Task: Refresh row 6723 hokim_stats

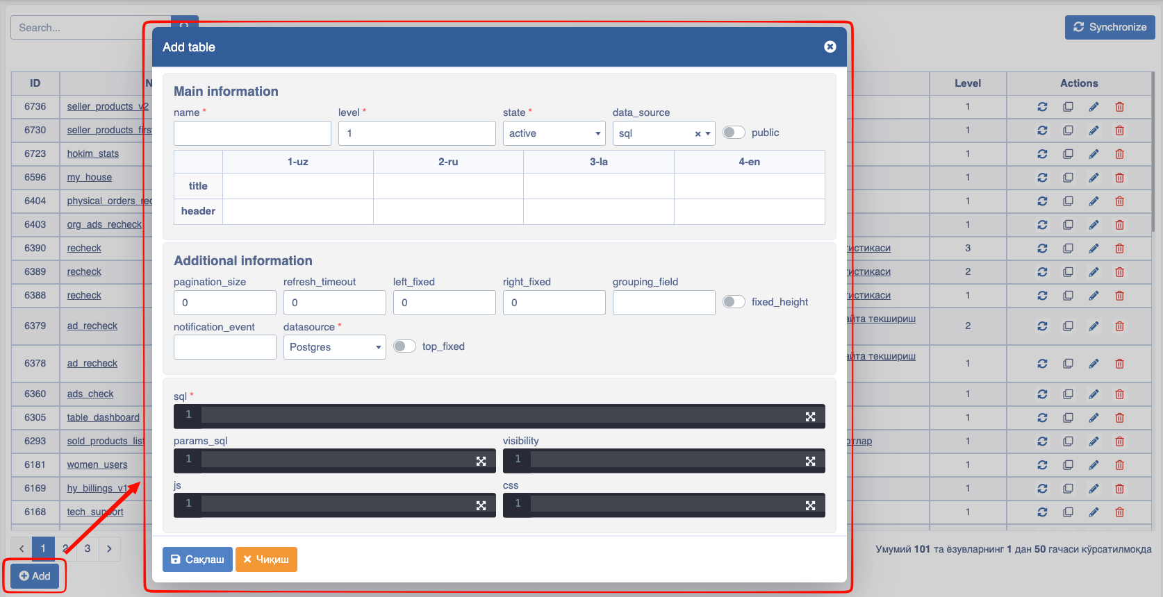Action: (x=1042, y=154)
